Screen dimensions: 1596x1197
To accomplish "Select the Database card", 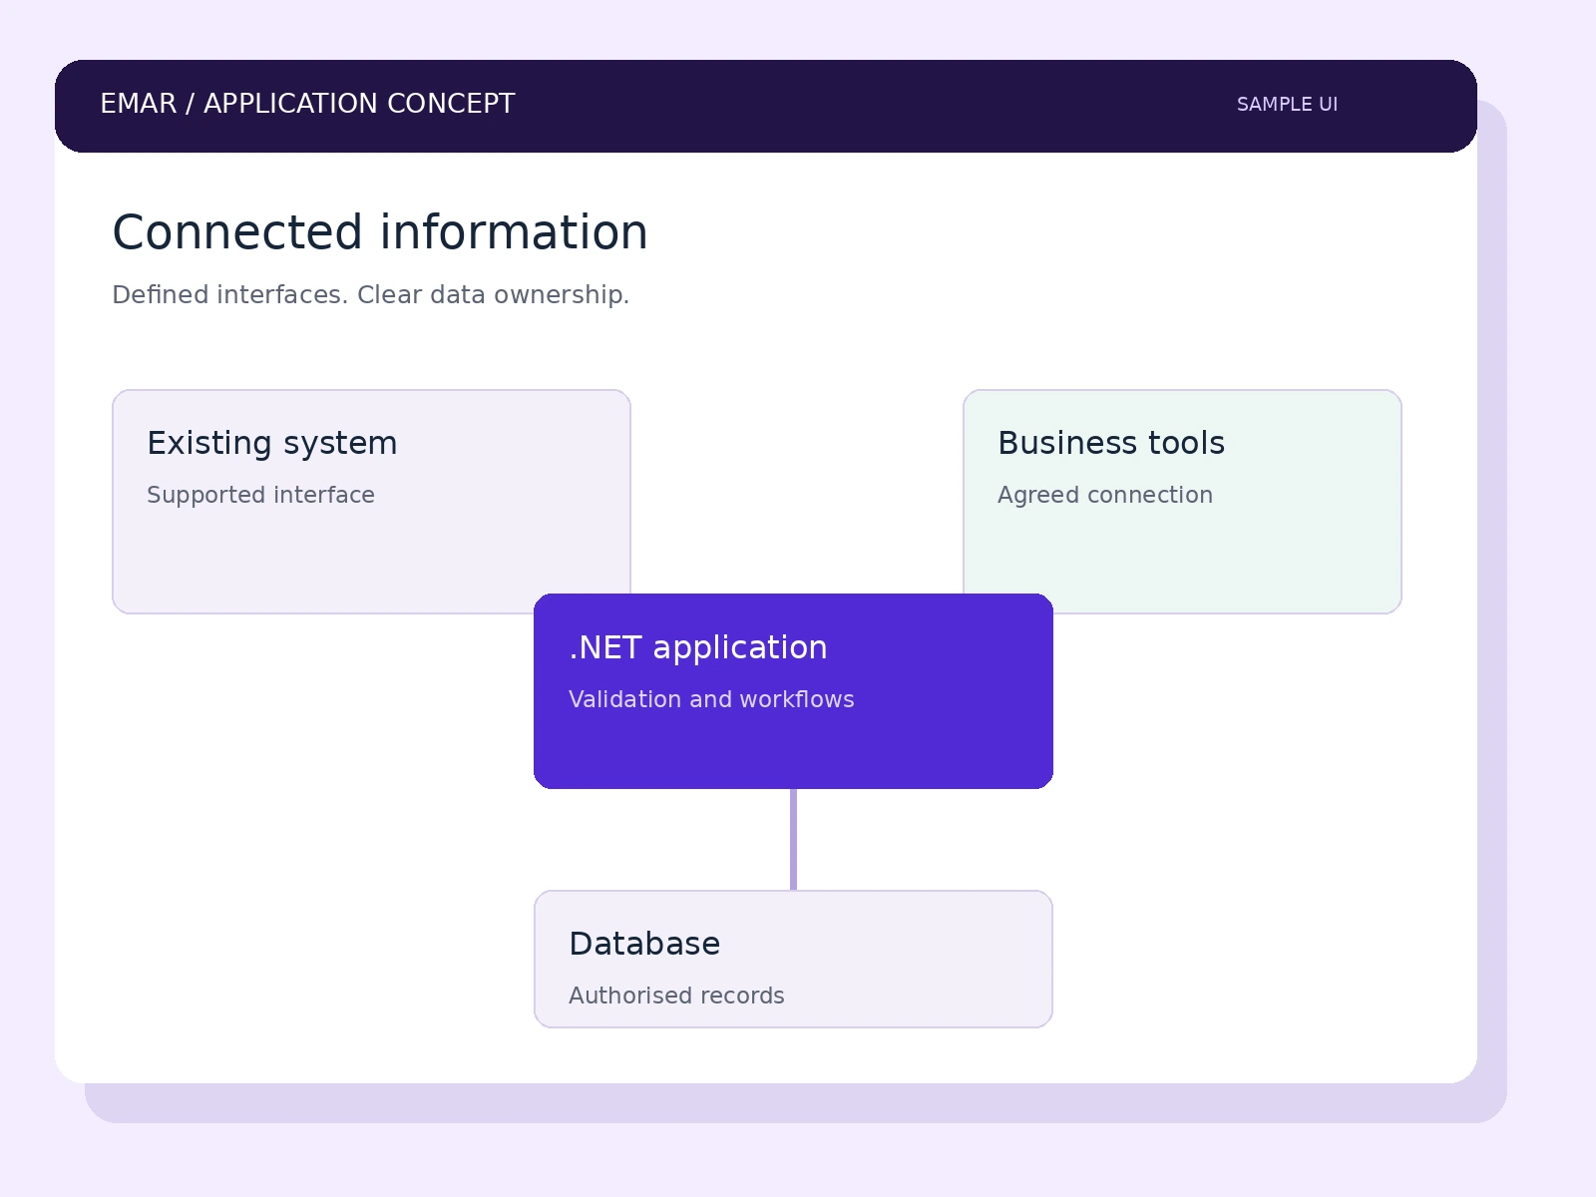I will point(793,959).
